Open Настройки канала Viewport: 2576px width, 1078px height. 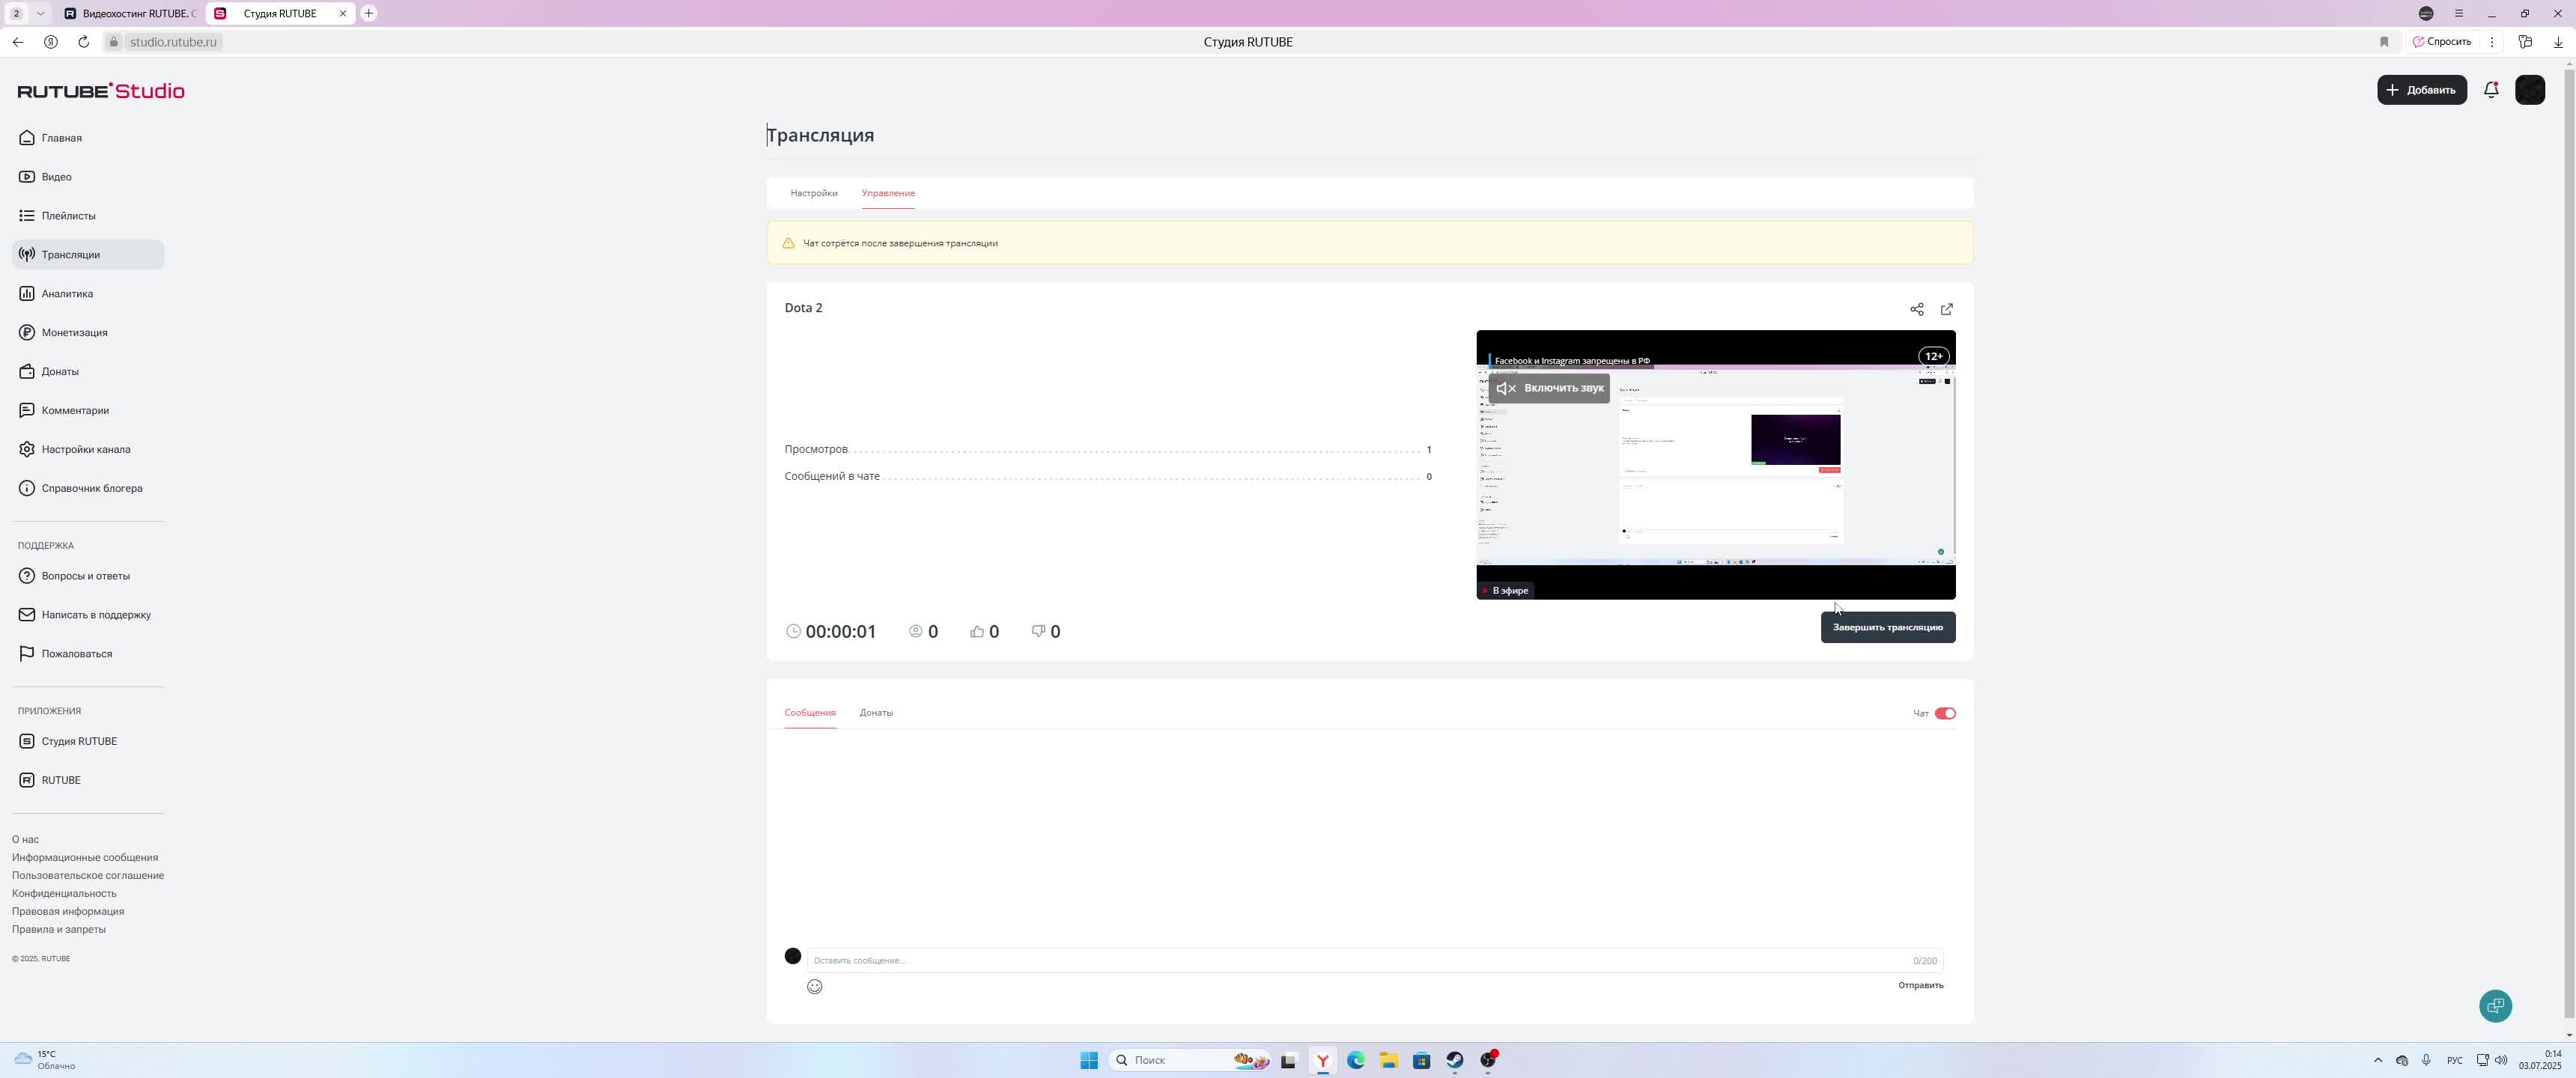88,450
